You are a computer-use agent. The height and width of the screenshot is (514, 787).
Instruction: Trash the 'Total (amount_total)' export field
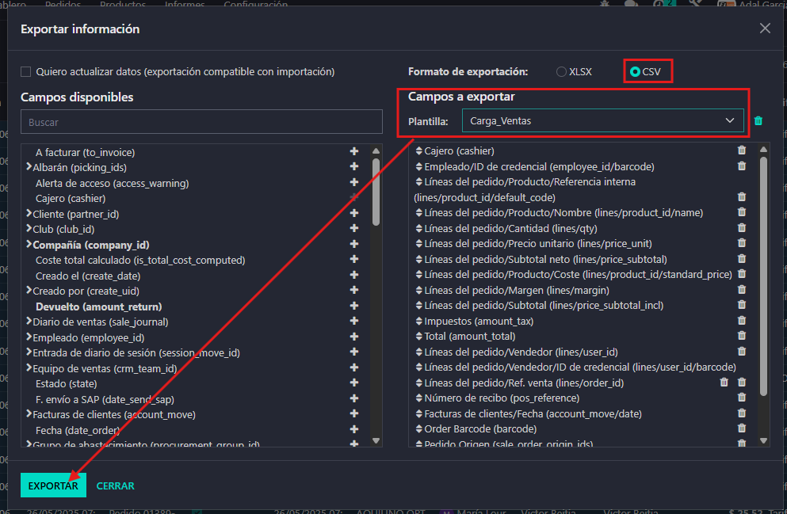pos(742,336)
